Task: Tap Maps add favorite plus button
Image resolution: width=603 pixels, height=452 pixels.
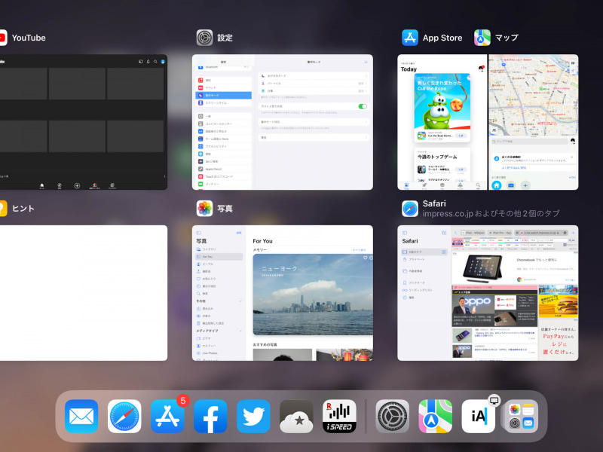Action: [x=525, y=185]
